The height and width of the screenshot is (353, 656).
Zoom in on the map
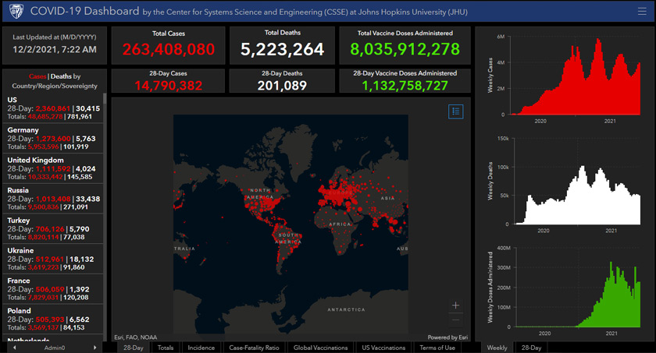click(x=456, y=305)
